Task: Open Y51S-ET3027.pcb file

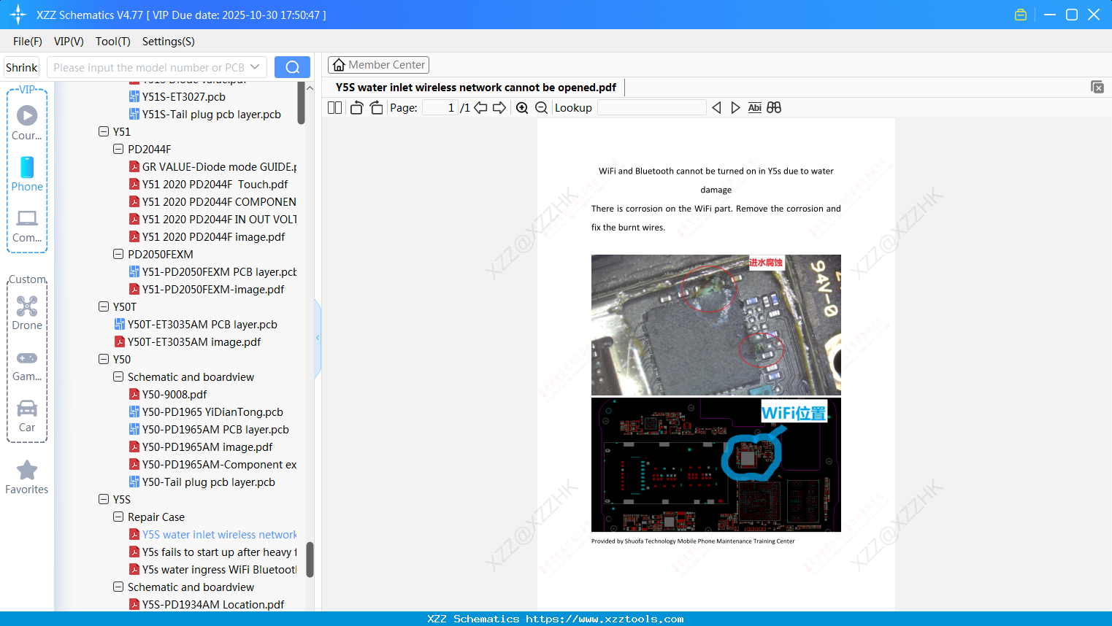Action: click(x=184, y=96)
